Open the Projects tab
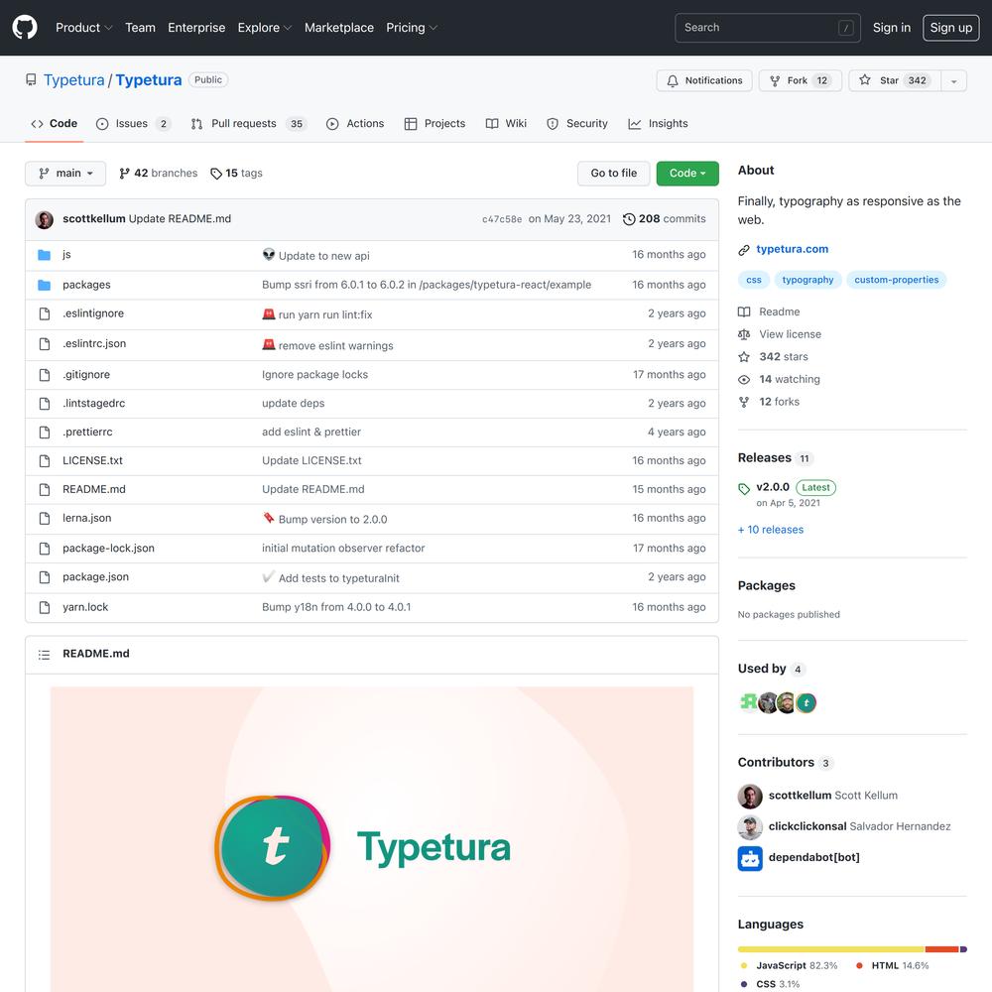This screenshot has width=992, height=992. tap(434, 124)
